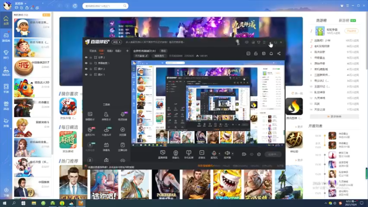Click the share icon in the streaming window
Image resolution: width=368 pixels, height=207 pixels.
click(279, 53)
